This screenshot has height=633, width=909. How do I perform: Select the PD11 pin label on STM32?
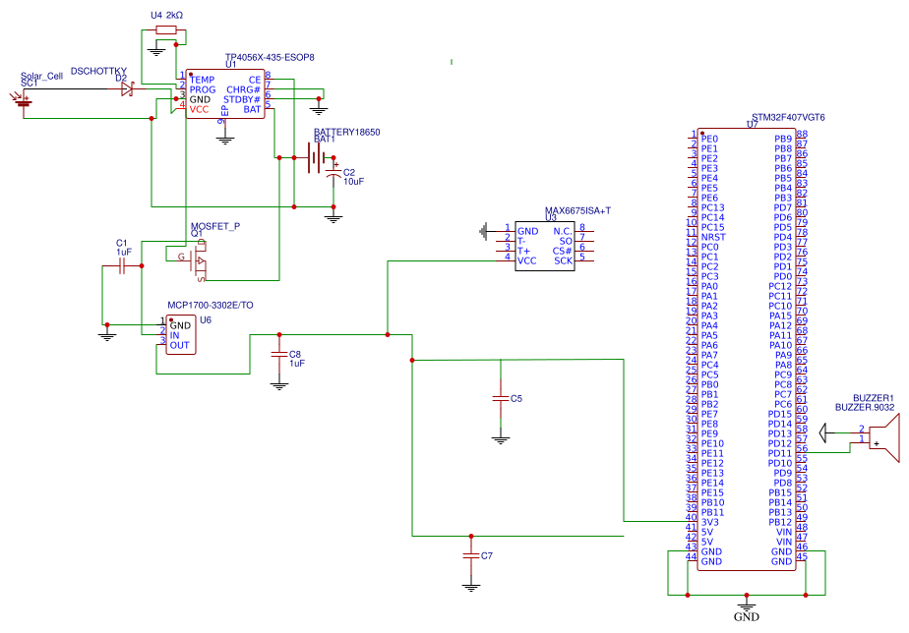click(780, 453)
